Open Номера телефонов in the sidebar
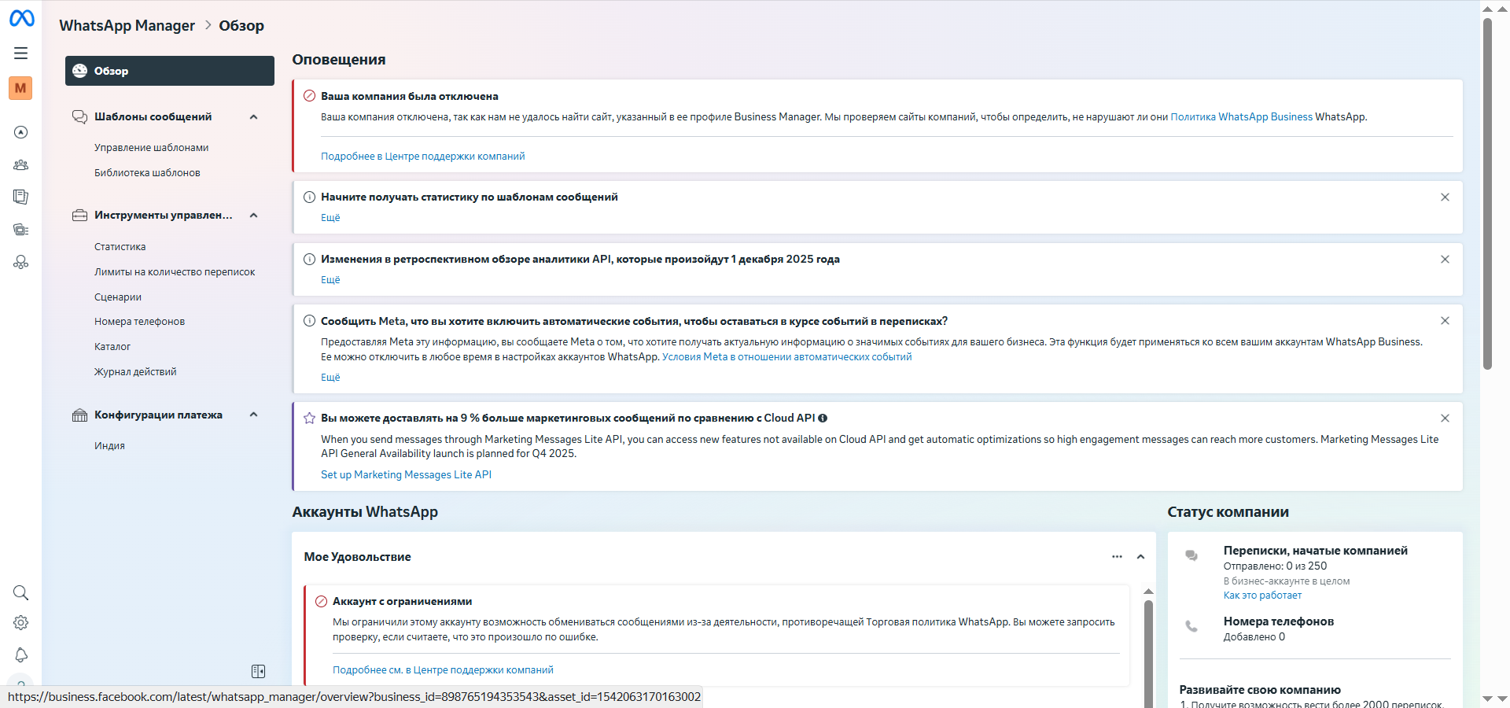Image resolution: width=1510 pixels, height=708 pixels. pyautogui.click(x=139, y=322)
